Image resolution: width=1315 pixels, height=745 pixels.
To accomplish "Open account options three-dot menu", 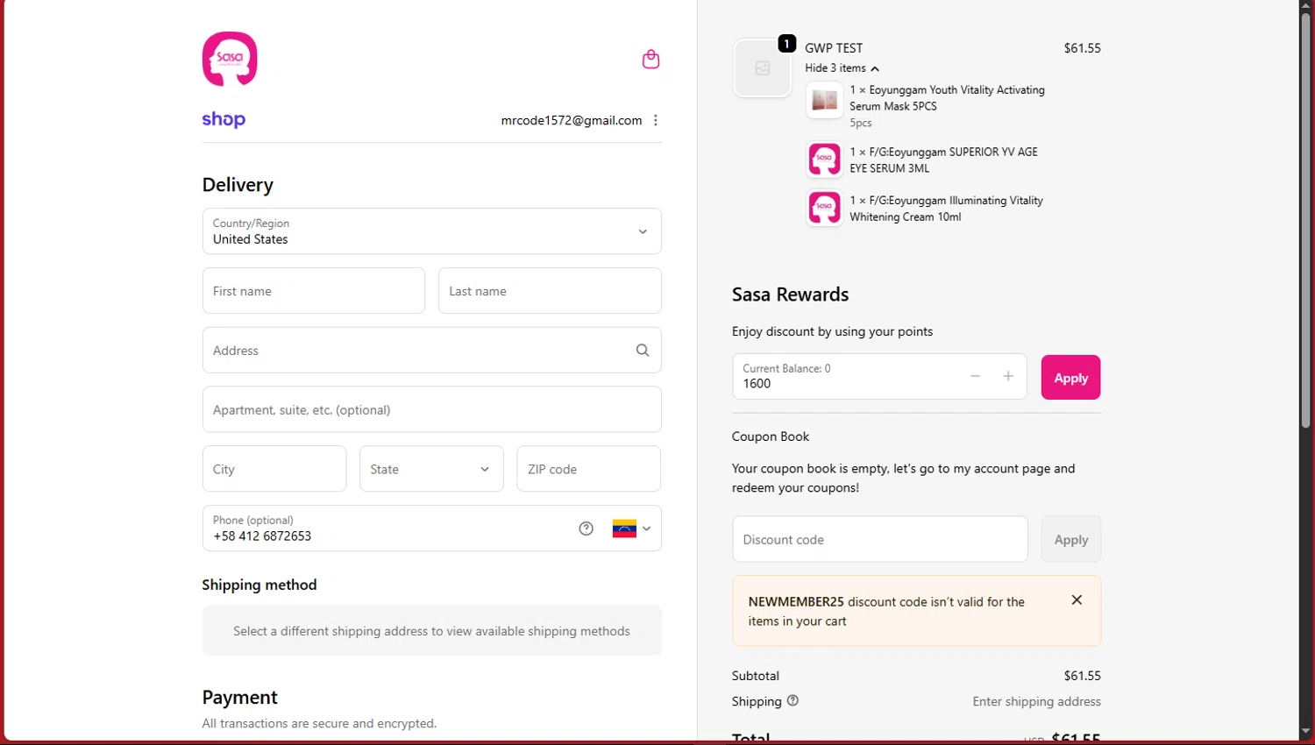I will pos(656,121).
